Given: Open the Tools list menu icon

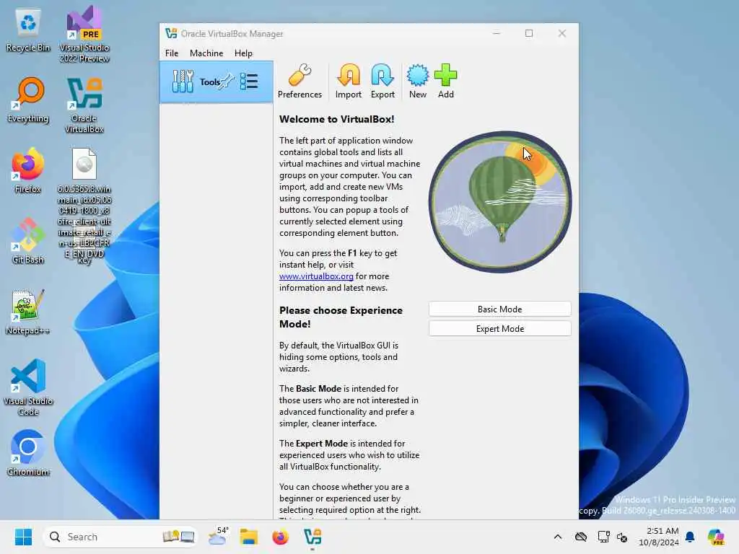Looking at the screenshot, I should click(x=249, y=82).
